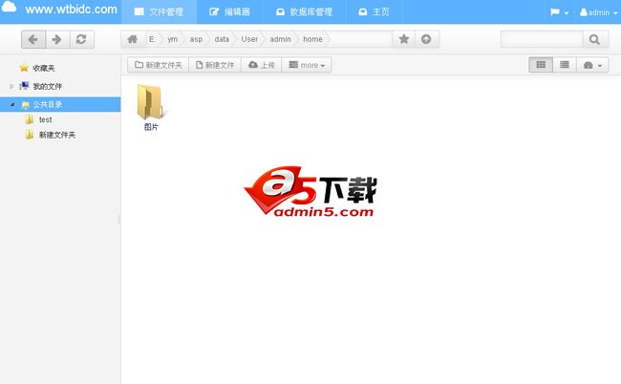Click the home breadcrumb segment
This screenshot has width=621, height=384.
click(x=312, y=39)
